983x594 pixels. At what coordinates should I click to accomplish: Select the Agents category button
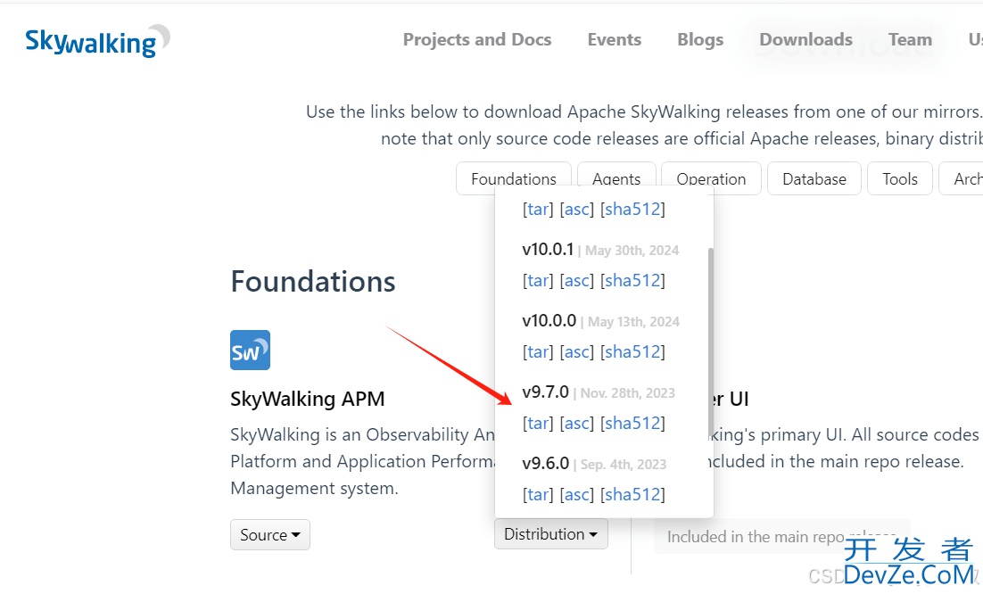pos(616,178)
